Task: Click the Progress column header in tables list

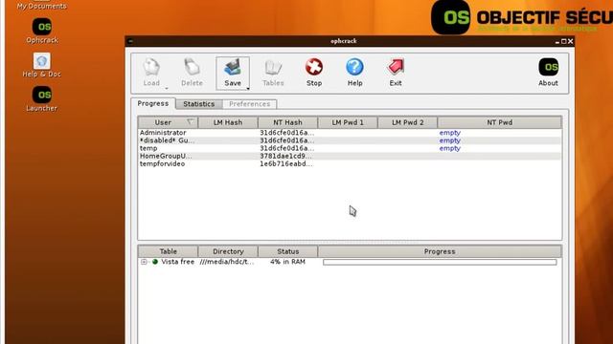Action: (x=440, y=251)
